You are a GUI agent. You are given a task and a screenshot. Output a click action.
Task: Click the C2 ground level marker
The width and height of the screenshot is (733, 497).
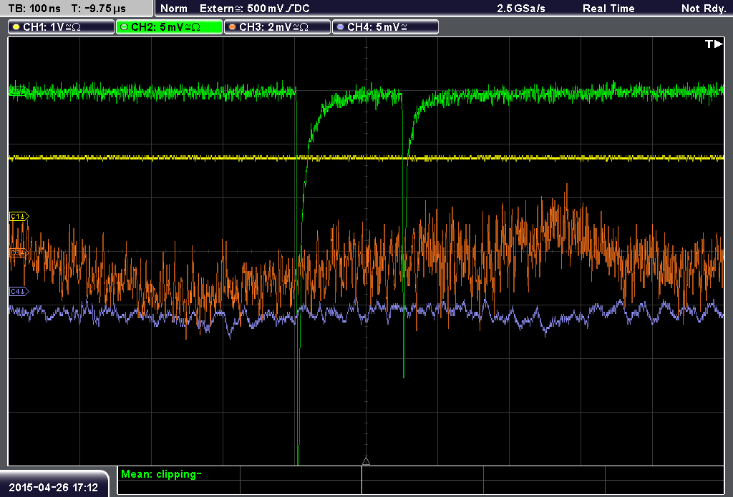pos(19,91)
